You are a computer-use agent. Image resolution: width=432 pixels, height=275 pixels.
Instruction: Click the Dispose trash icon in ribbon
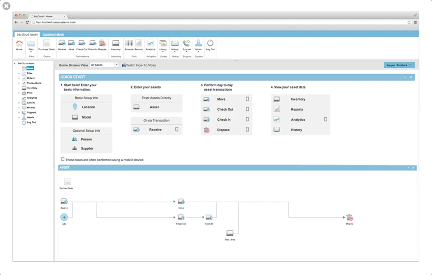click(x=102, y=44)
